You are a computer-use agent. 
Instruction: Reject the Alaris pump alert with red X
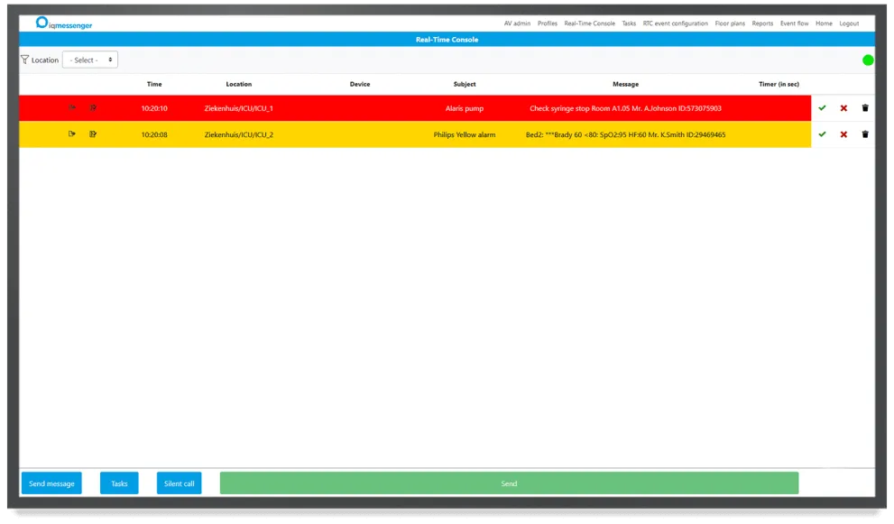(843, 107)
